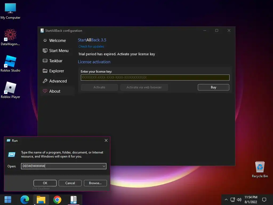The image size is (273, 205).
Task: Launch Microsoft Edge from the taskbar
Action: tap(25, 200)
